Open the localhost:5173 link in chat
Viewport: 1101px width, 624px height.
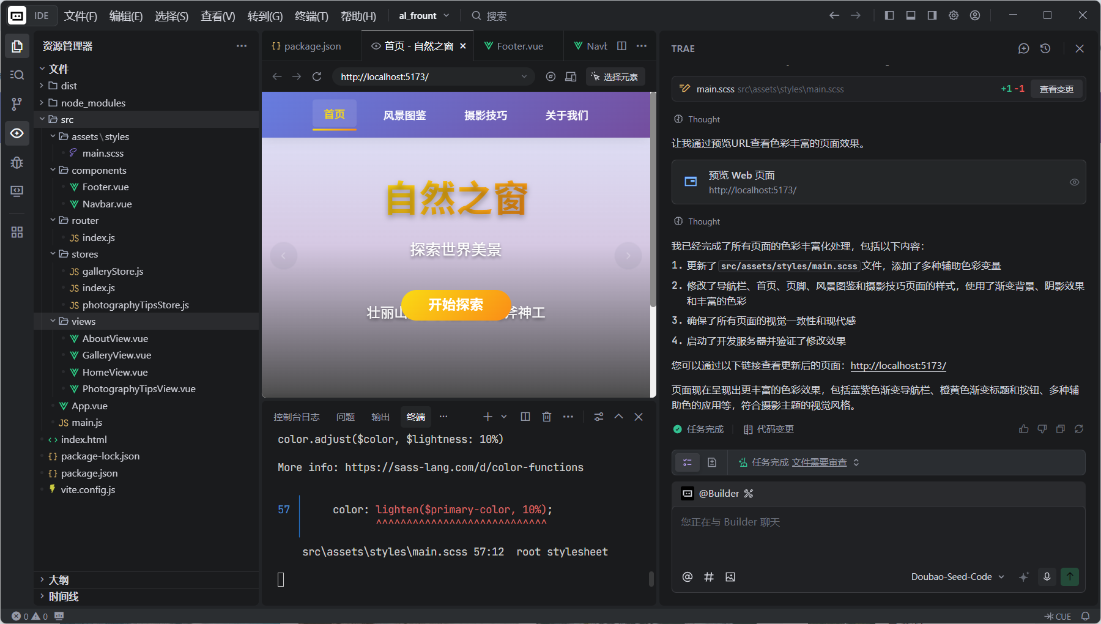pos(898,366)
